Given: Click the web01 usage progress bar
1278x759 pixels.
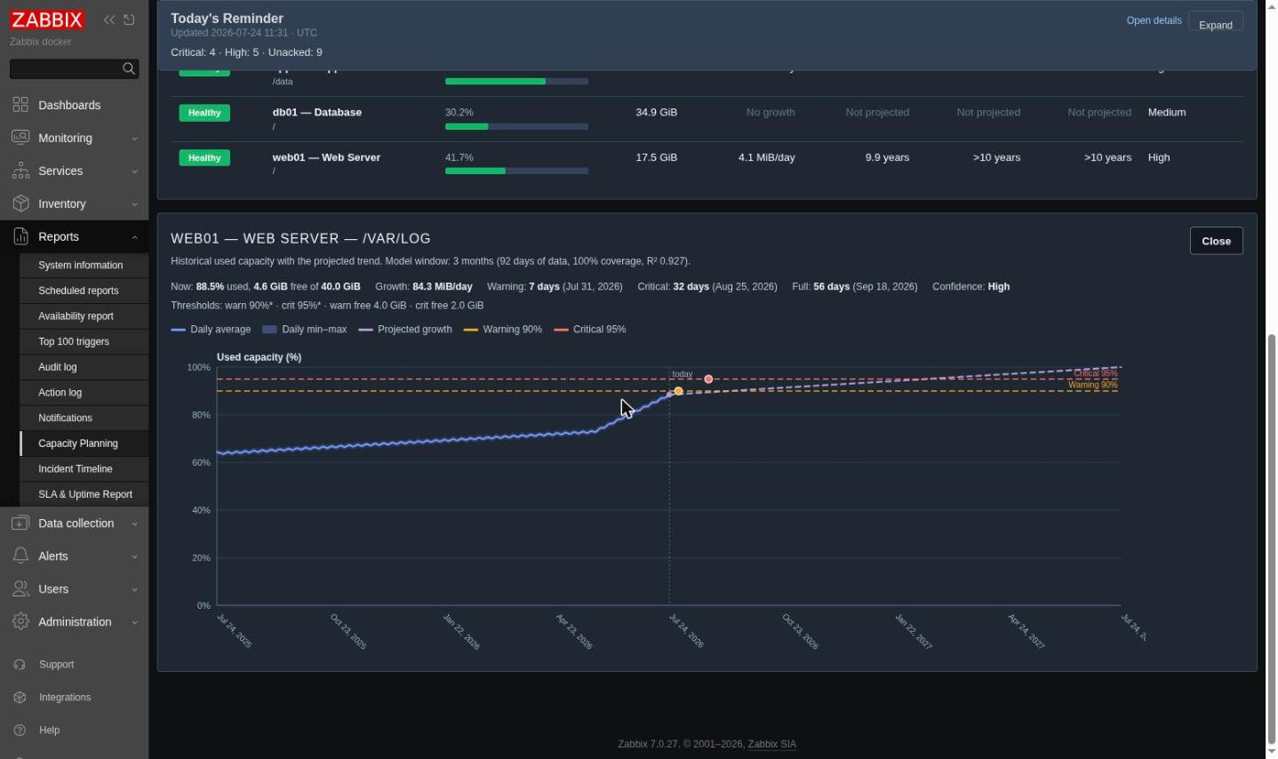Looking at the screenshot, I should [516, 171].
